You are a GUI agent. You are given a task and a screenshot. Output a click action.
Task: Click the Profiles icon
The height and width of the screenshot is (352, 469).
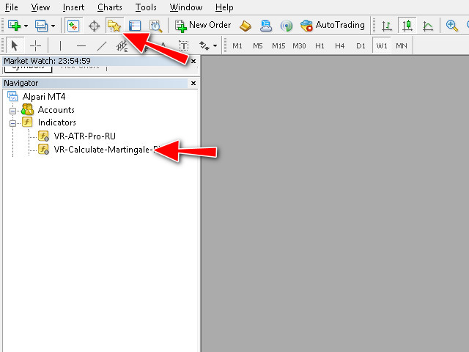point(41,26)
